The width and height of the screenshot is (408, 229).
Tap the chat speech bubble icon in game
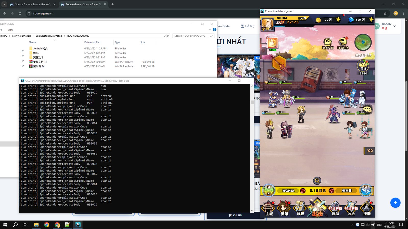point(367,110)
